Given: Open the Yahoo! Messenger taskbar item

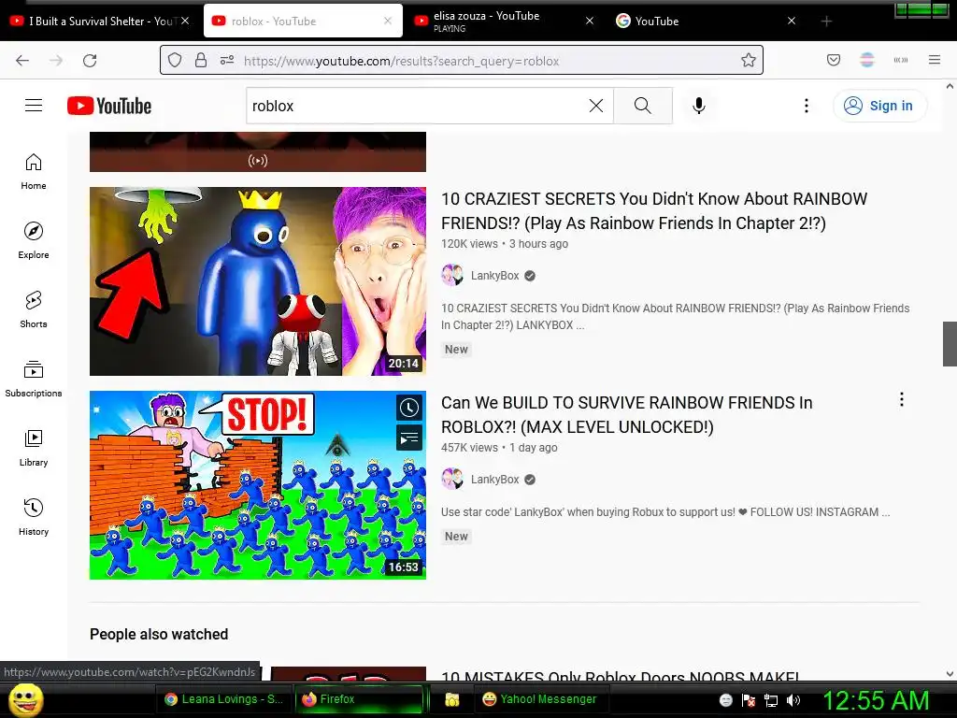Looking at the screenshot, I should click(539, 699).
